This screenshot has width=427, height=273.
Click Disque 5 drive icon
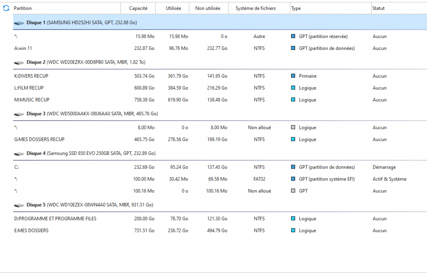tap(19, 205)
